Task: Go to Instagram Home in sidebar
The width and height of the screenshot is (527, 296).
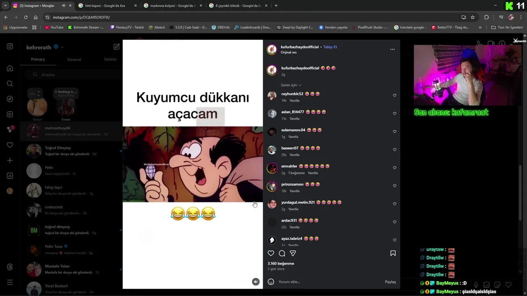Action: point(10,68)
